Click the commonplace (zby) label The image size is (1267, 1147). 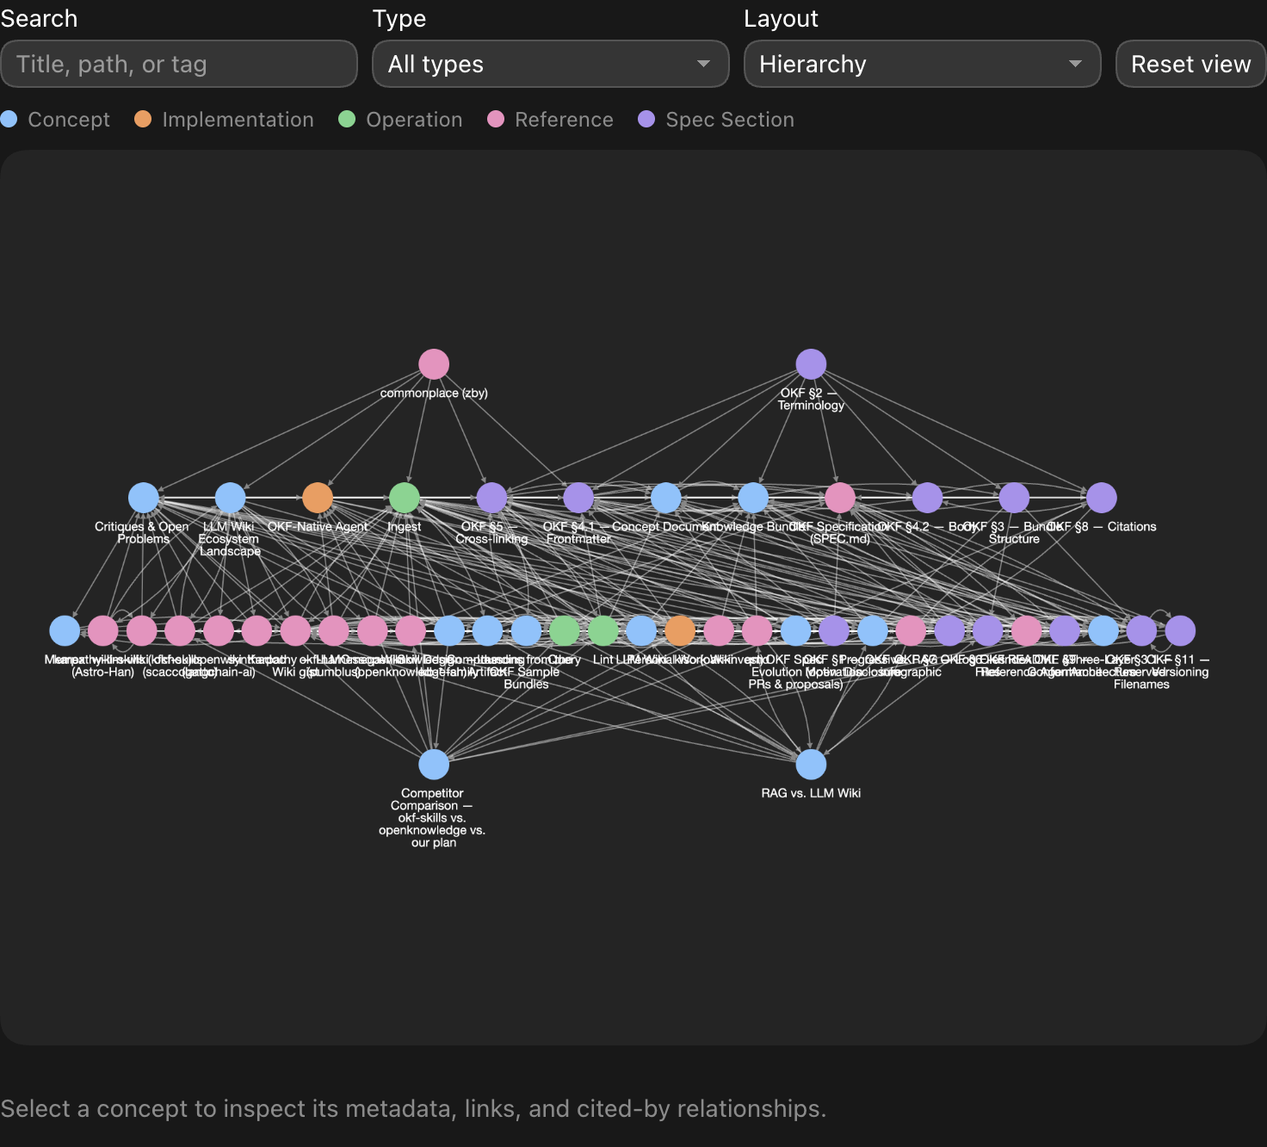(434, 394)
